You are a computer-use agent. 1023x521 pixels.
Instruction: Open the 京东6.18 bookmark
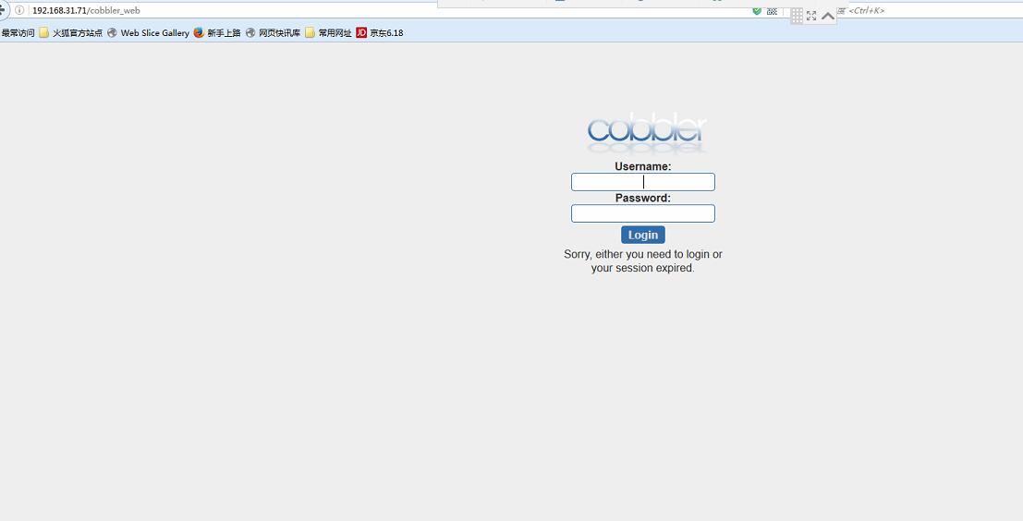pos(380,33)
